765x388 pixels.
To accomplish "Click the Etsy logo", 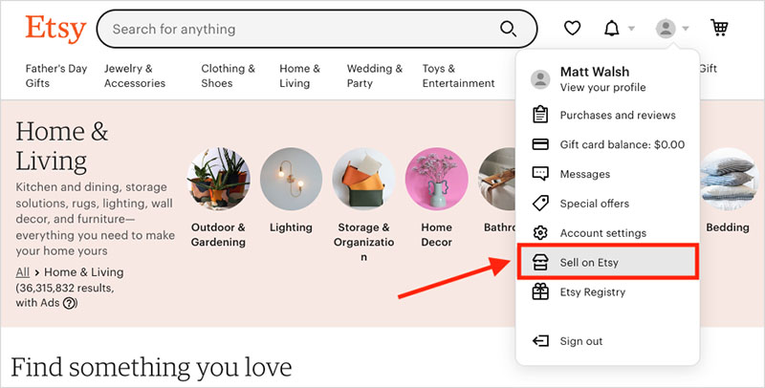I will (x=55, y=30).
